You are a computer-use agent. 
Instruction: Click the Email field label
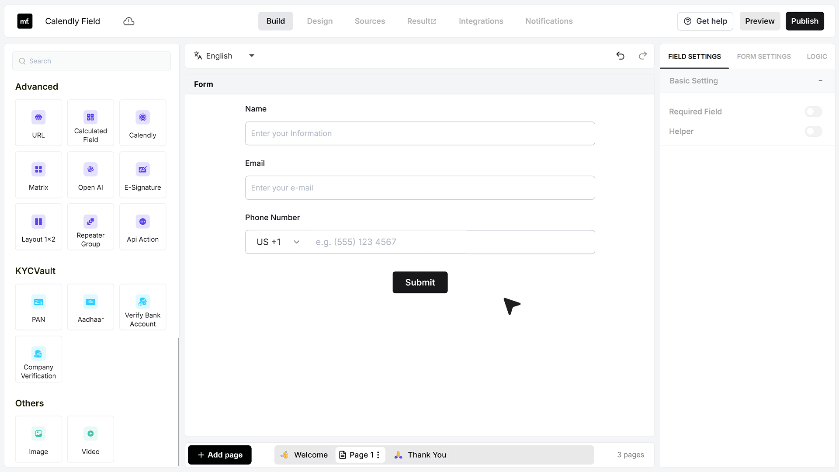pos(255,163)
